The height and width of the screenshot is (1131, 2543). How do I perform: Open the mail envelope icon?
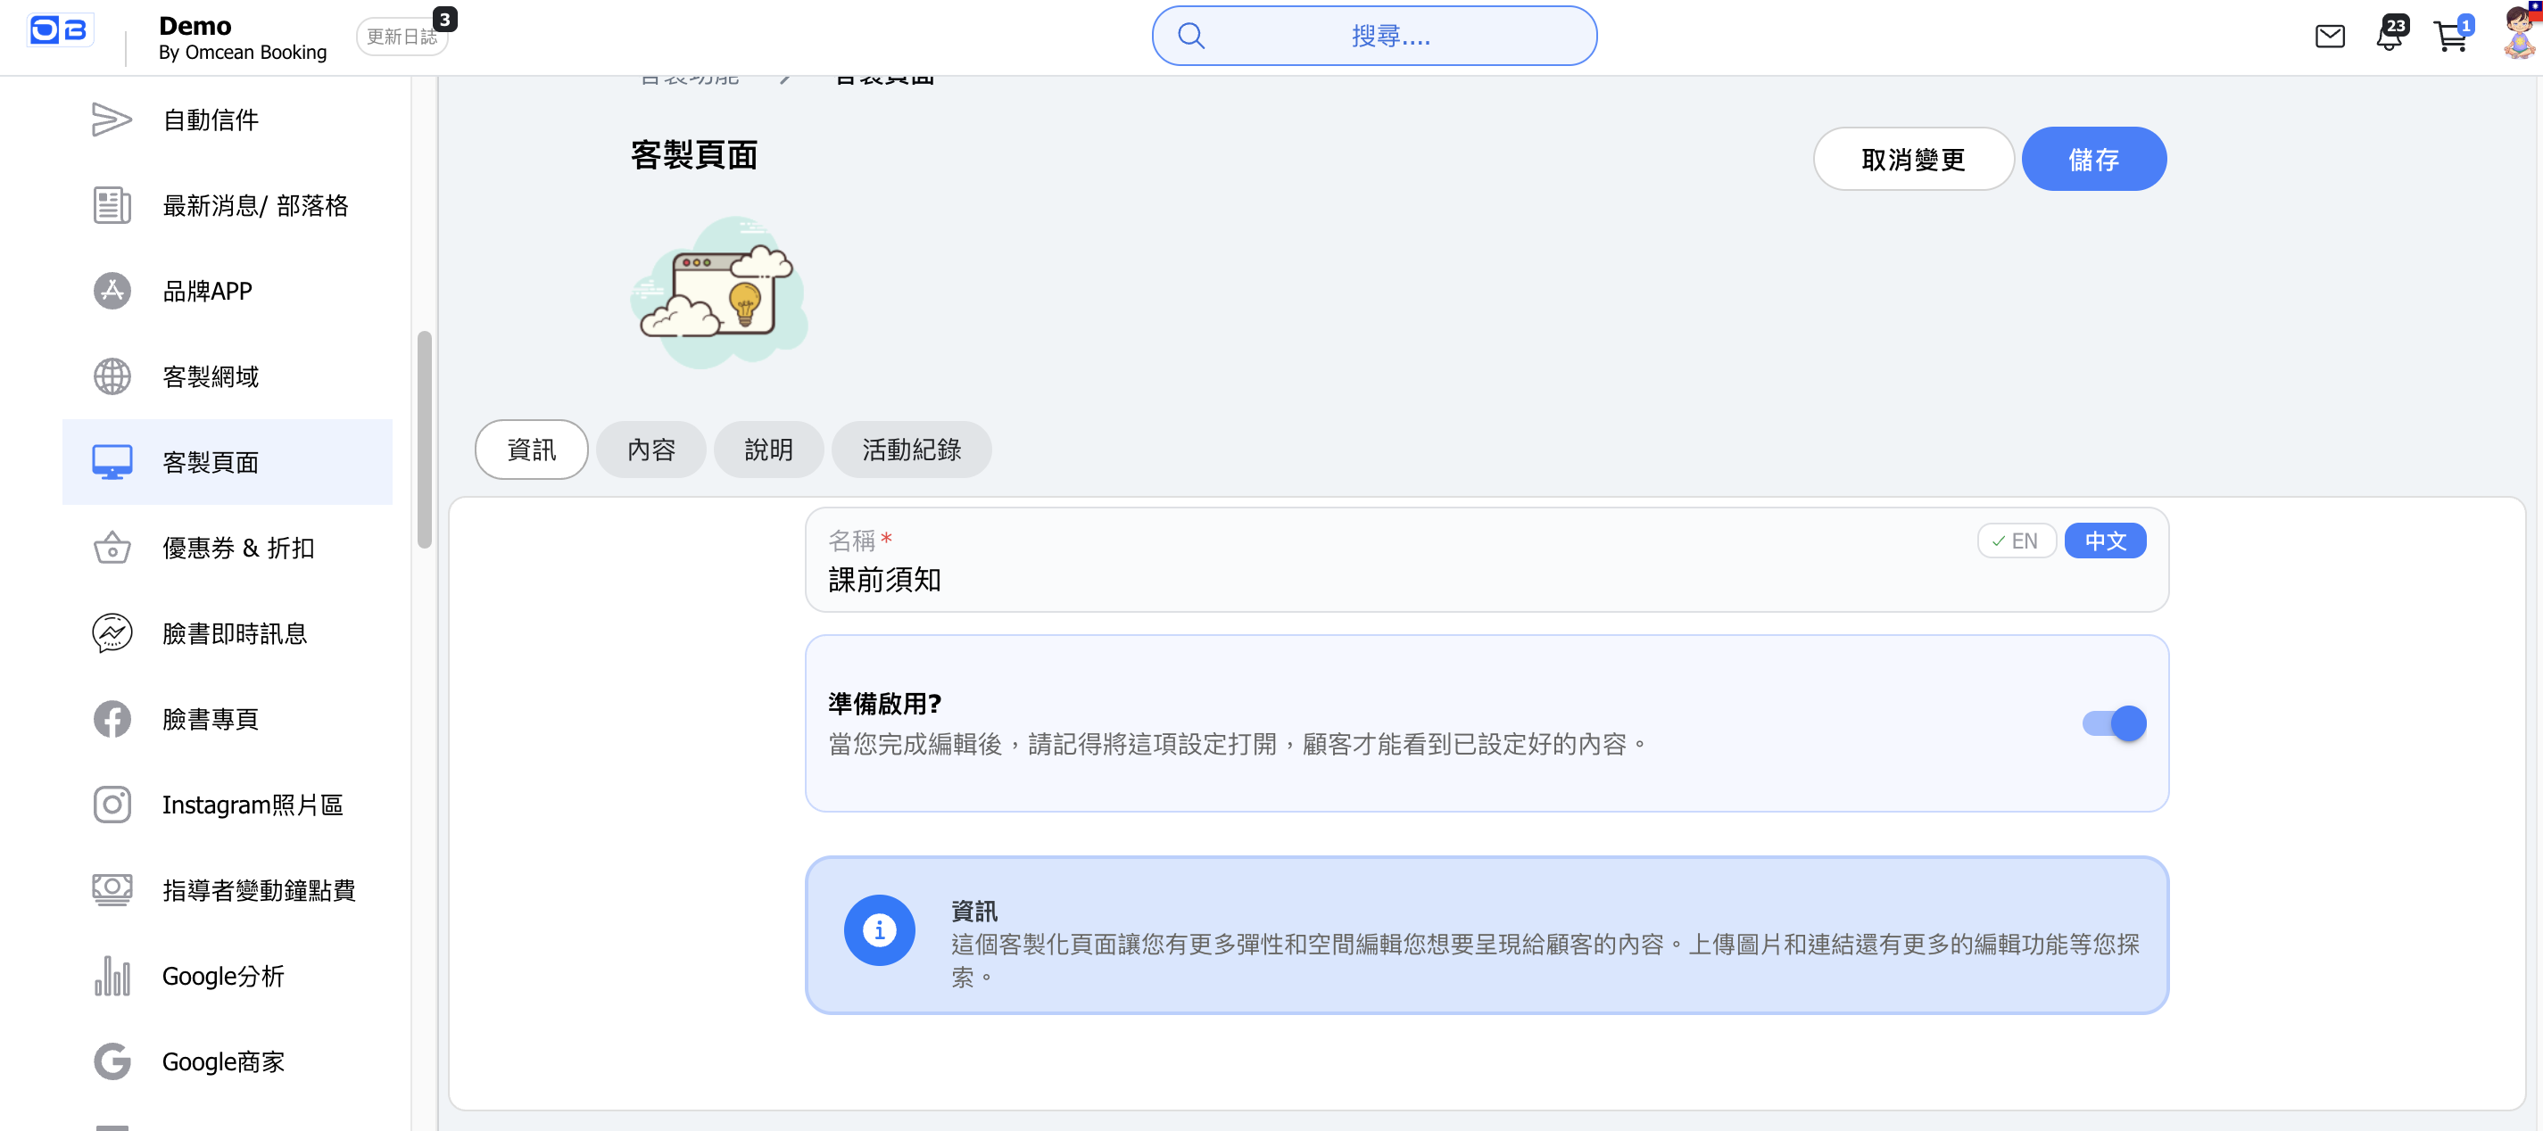[x=2329, y=37]
